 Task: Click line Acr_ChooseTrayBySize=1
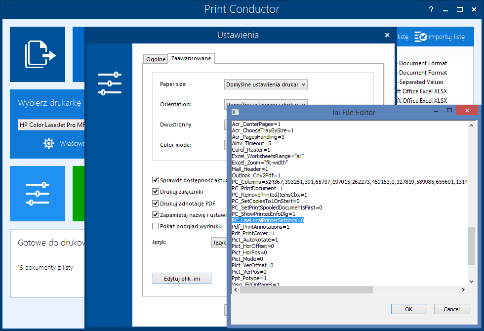(263, 130)
